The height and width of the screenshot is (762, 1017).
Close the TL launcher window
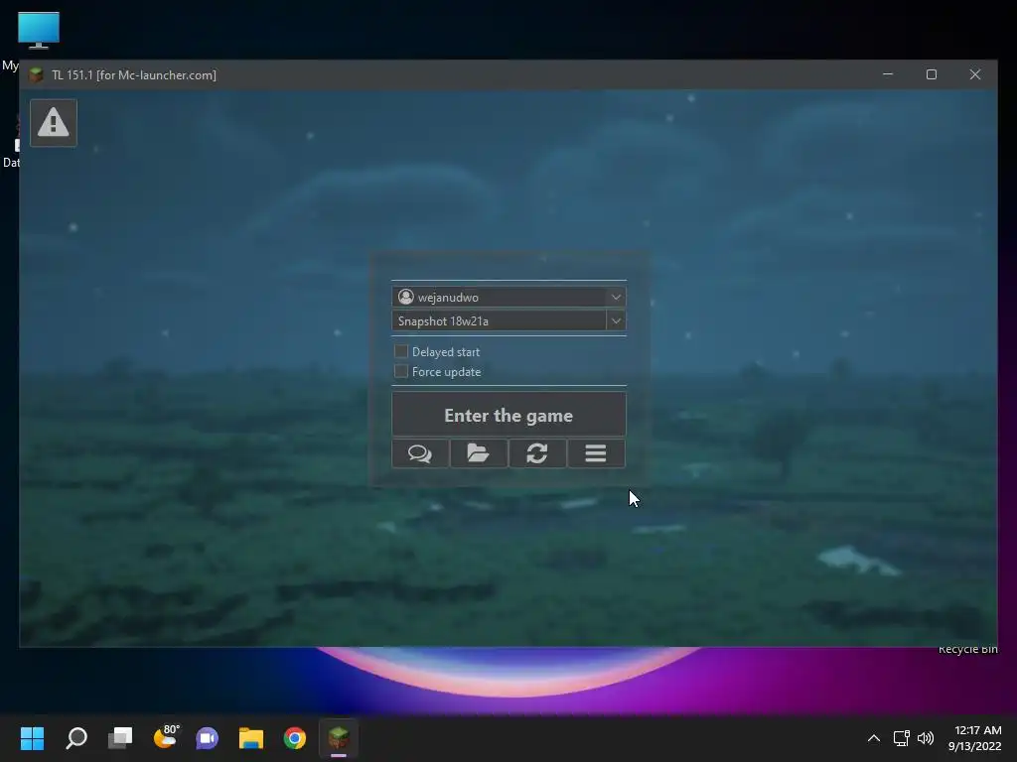tap(975, 74)
